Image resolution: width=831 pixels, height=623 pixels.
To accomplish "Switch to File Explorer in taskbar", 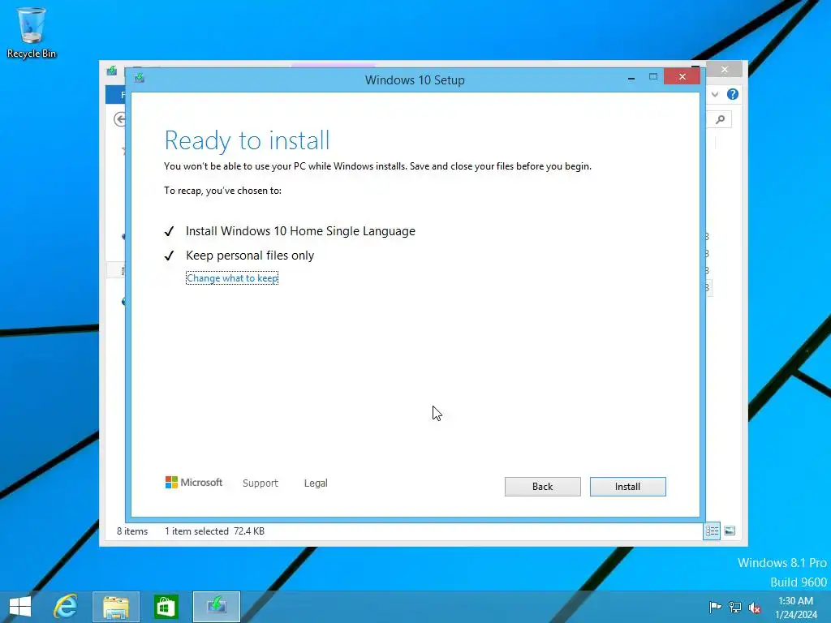I will [116, 607].
